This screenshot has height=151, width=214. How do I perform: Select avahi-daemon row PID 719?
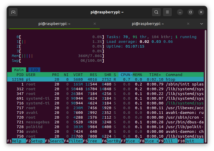105,113
